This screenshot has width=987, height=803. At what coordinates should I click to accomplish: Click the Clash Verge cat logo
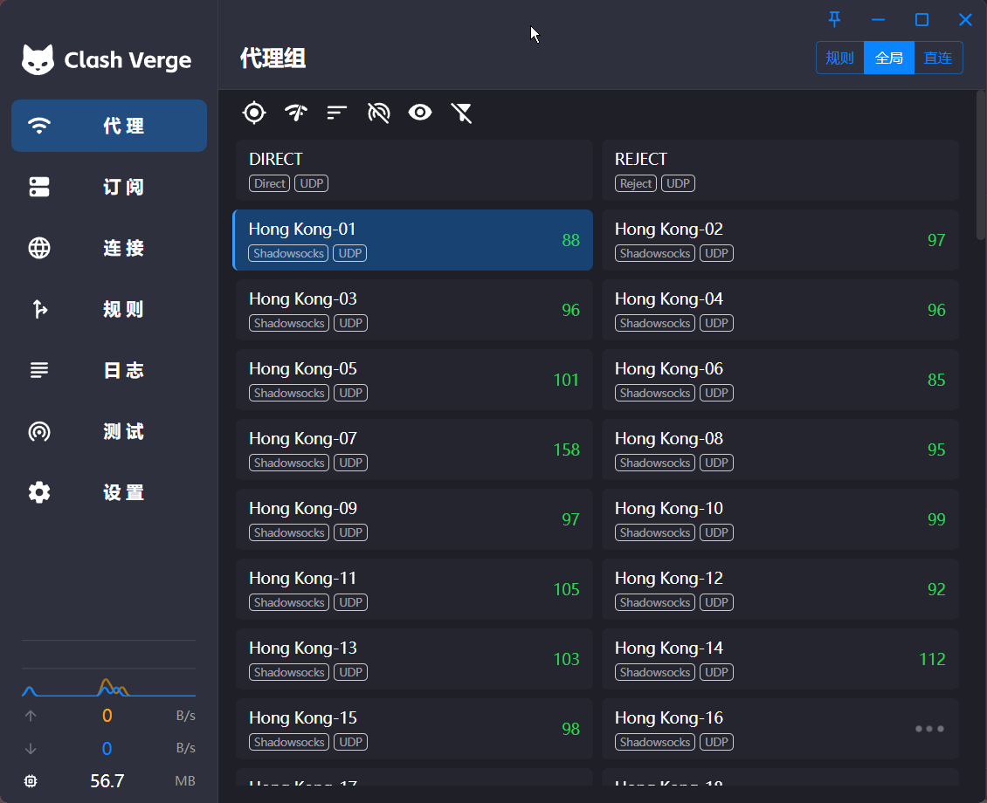pyautogui.click(x=38, y=60)
